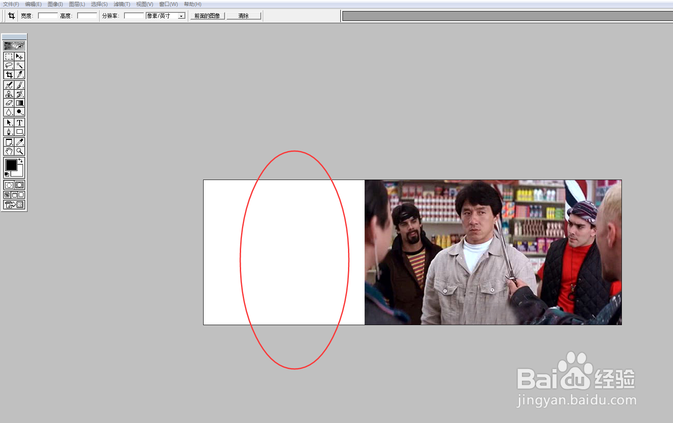
Task: Click the 宽度 width input field
Action: pyautogui.click(x=48, y=16)
